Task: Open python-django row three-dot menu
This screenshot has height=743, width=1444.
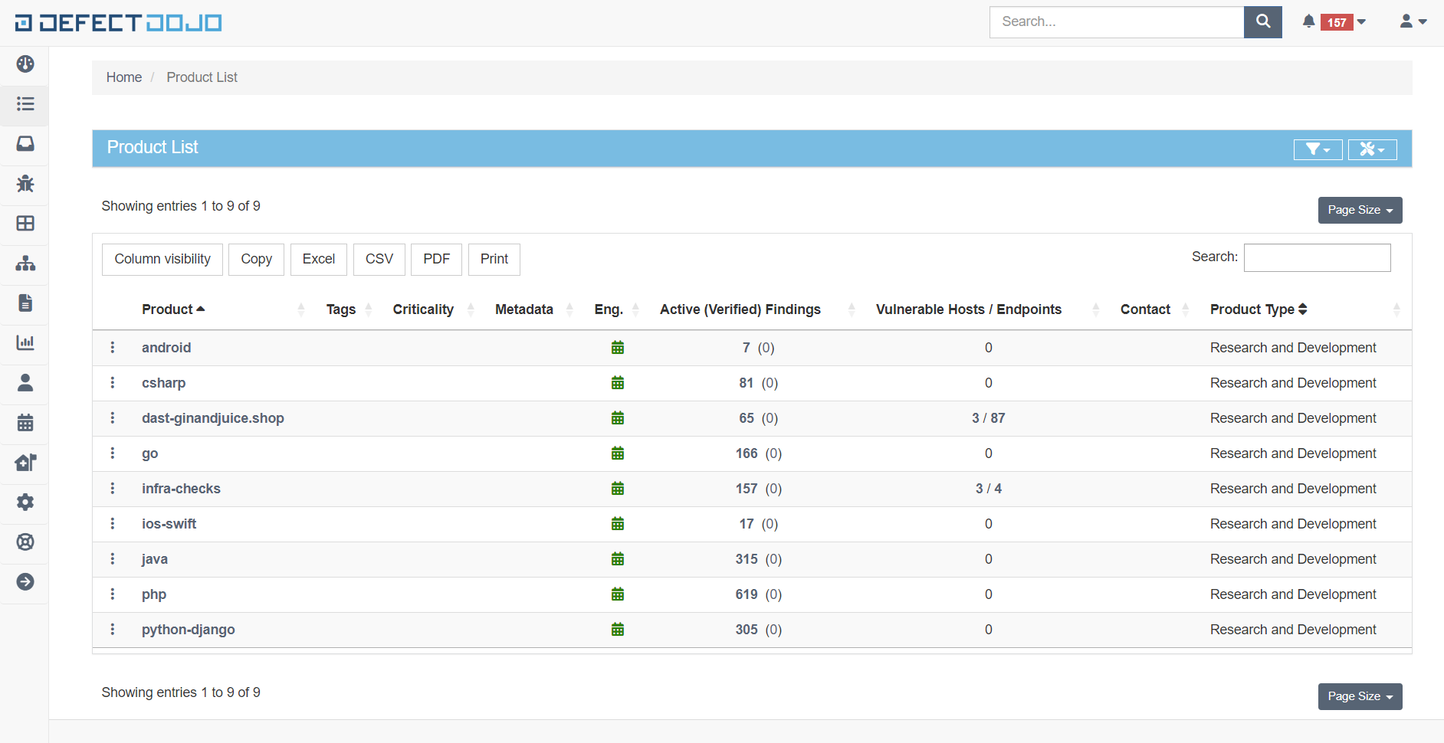Action: point(113,630)
